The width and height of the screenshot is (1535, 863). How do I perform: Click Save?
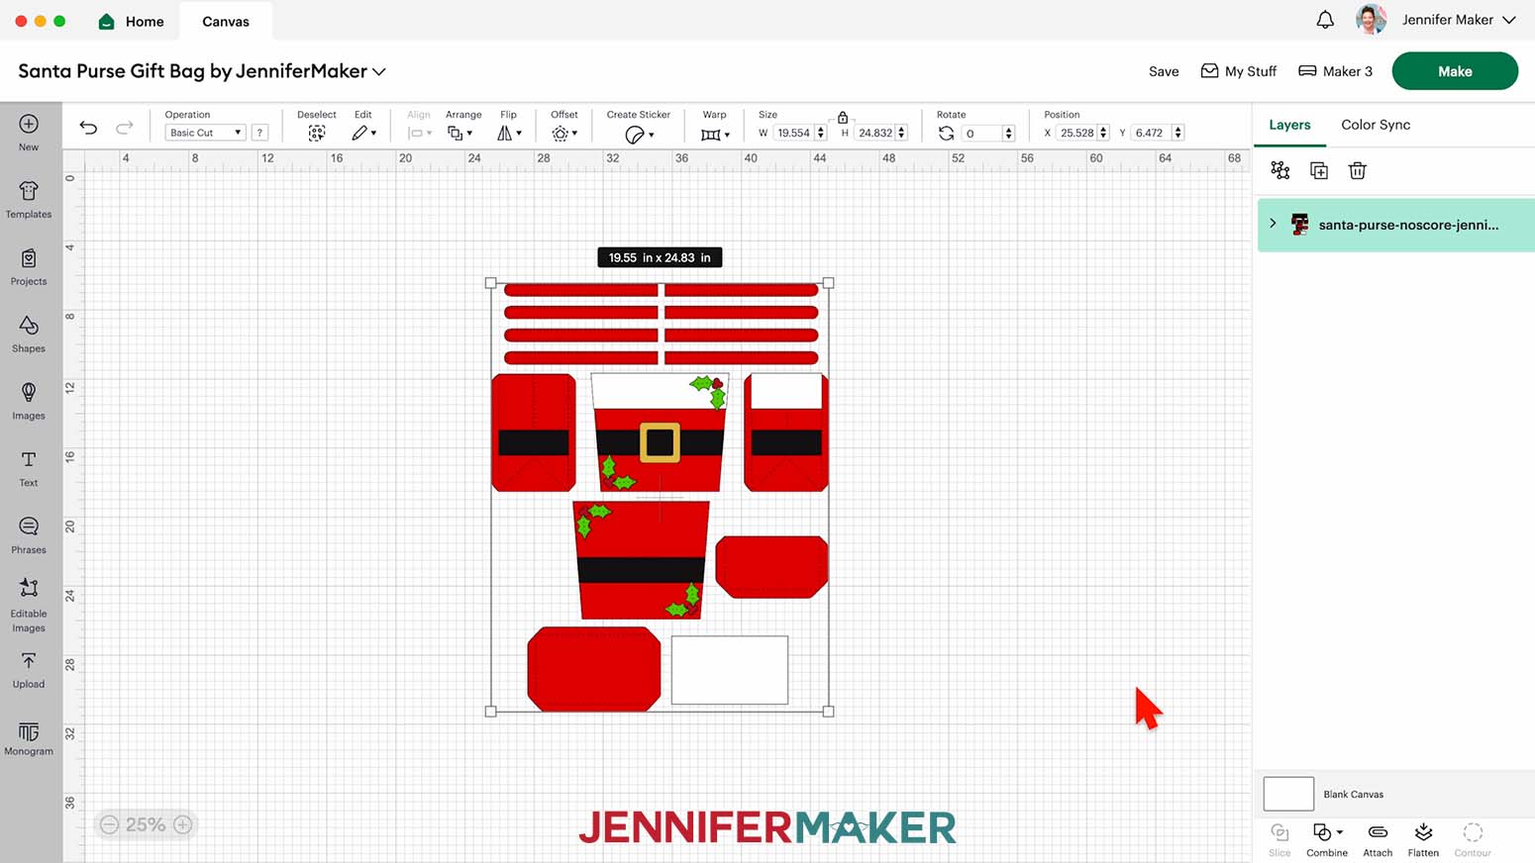click(1164, 71)
